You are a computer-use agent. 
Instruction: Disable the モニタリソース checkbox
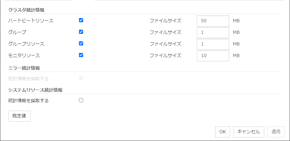tap(81, 55)
